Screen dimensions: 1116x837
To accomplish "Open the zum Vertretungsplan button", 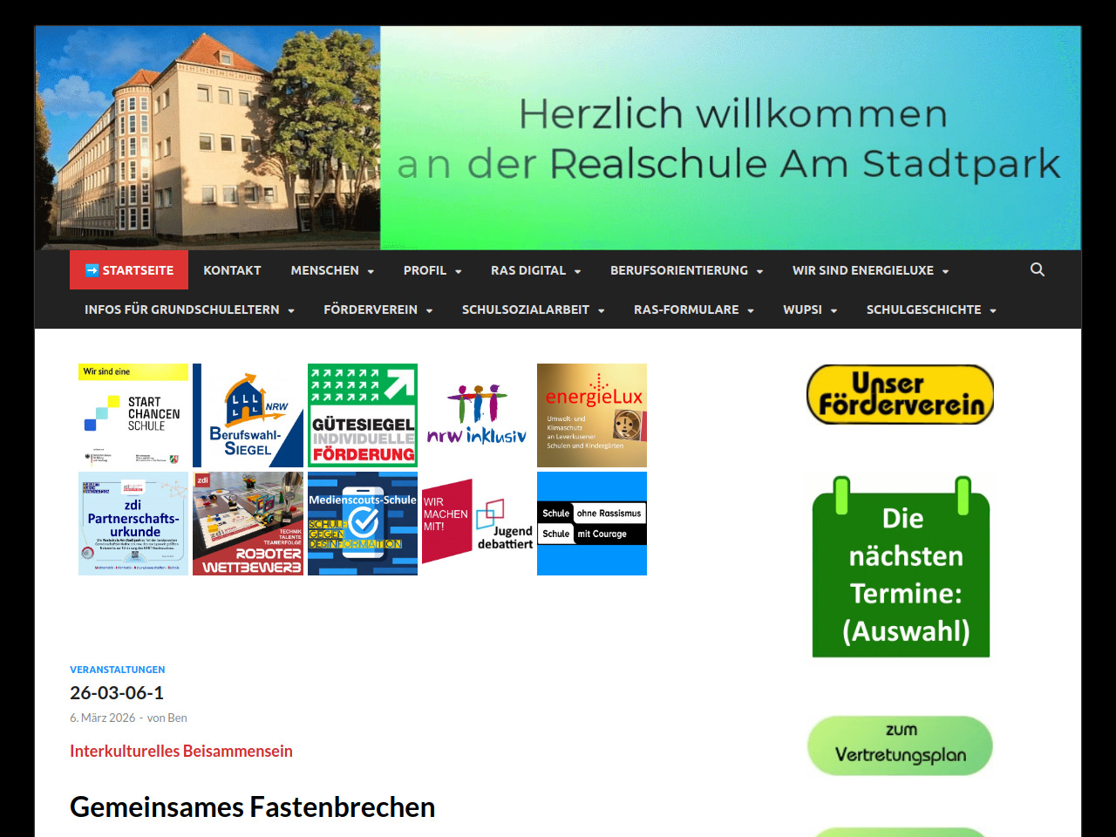I will tap(901, 745).
